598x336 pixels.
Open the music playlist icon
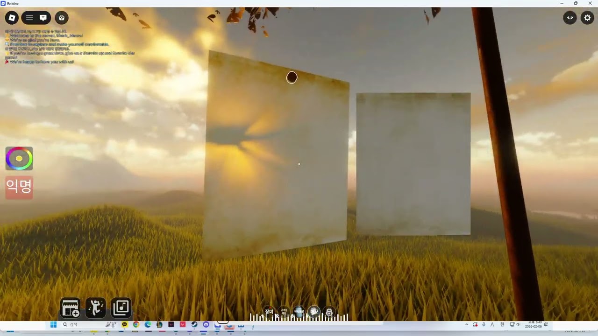click(x=121, y=308)
